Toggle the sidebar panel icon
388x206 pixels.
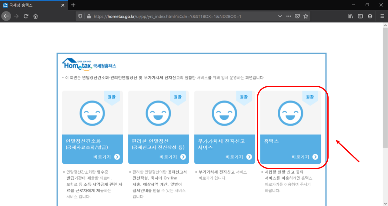[x=360, y=16]
